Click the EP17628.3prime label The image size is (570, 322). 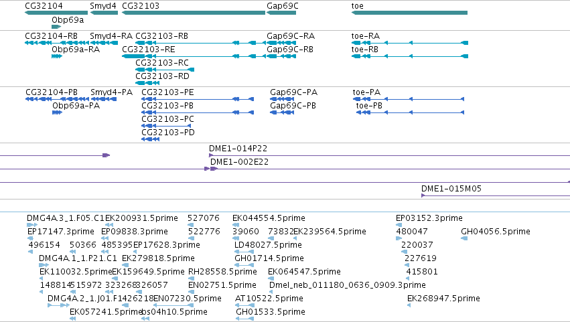pyautogui.click(x=167, y=245)
